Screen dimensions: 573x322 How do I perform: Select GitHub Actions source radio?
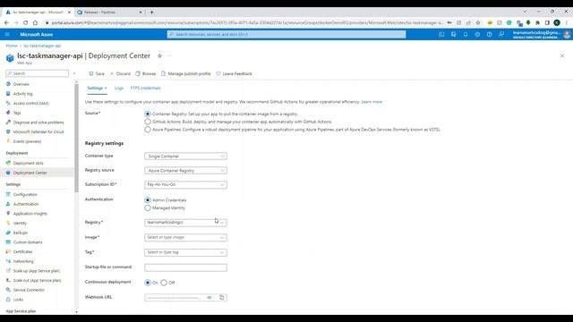pyautogui.click(x=148, y=122)
